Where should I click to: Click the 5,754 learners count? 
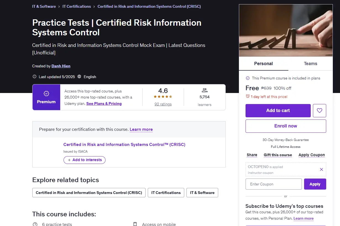point(205,97)
